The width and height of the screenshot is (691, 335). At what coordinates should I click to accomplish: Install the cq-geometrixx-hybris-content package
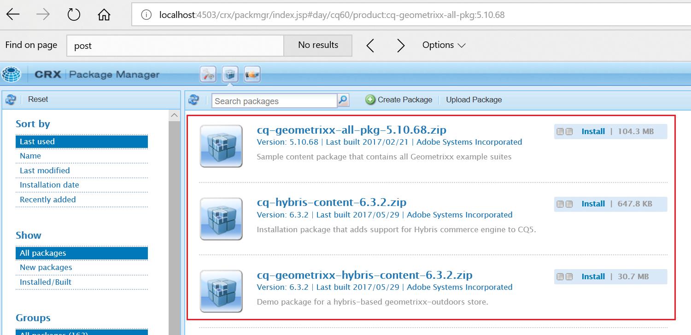click(x=593, y=276)
